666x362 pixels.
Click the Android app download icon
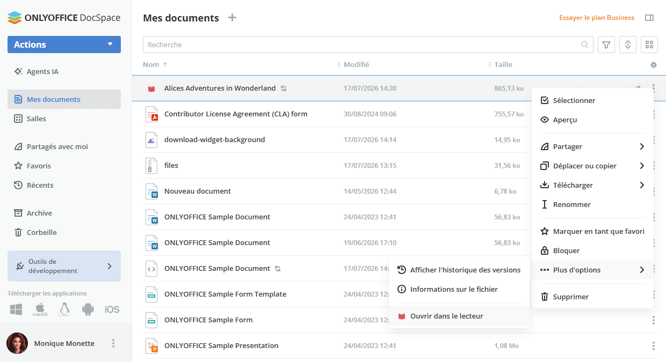(x=88, y=309)
